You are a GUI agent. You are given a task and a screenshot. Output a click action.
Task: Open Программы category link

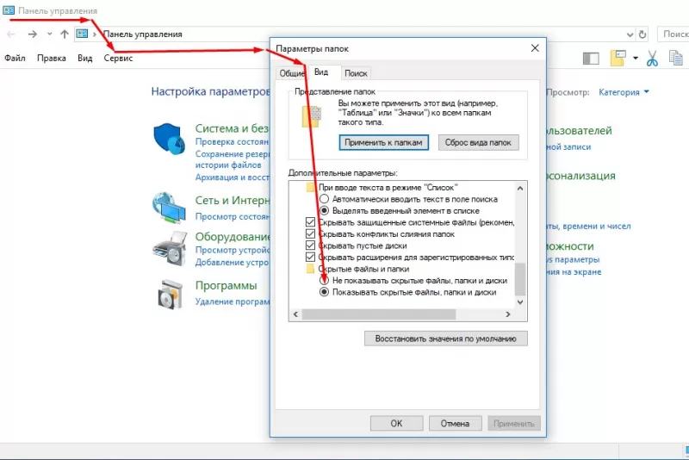[x=226, y=286]
